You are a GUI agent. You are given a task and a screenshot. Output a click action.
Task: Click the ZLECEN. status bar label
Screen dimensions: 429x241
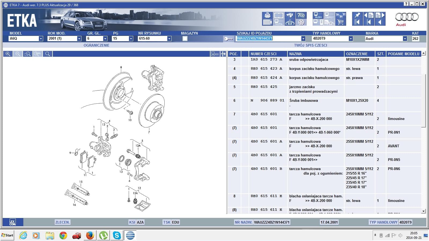coord(62,222)
